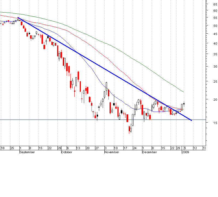Select the 13 date label in October
The height and width of the screenshot is (197, 218).
[x=78, y=148]
